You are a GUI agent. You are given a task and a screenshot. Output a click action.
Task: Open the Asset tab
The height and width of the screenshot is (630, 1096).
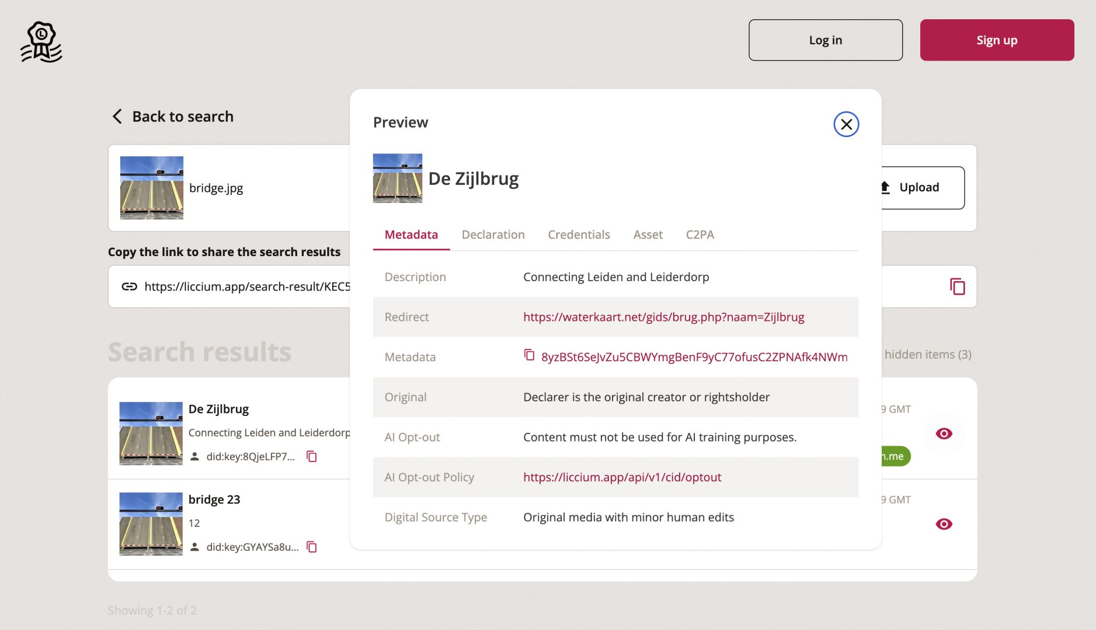(648, 235)
